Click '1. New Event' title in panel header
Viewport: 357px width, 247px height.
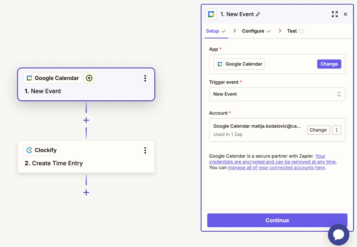[x=237, y=14]
